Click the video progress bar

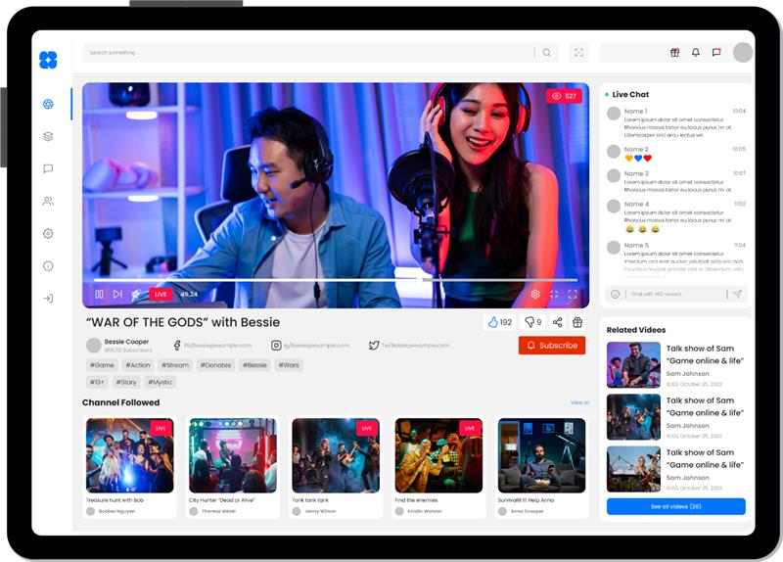pos(336,280)
